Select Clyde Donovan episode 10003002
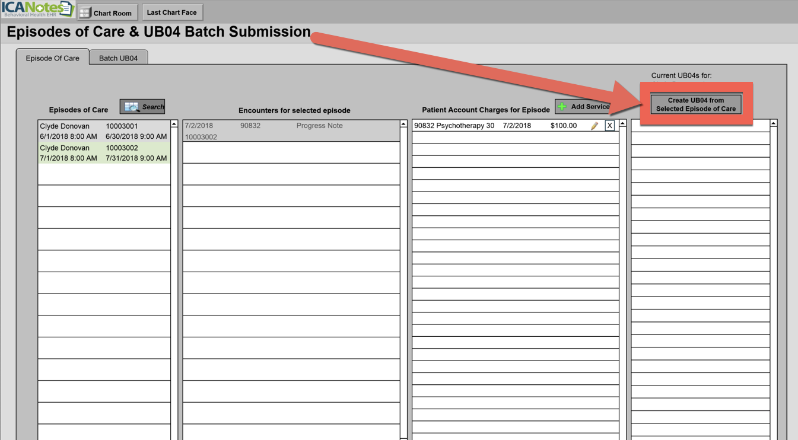This screenshot has height=440, width=798. tap(104, 153)
